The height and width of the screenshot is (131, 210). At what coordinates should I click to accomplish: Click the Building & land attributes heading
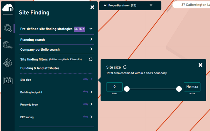click(x=40, y=68)
